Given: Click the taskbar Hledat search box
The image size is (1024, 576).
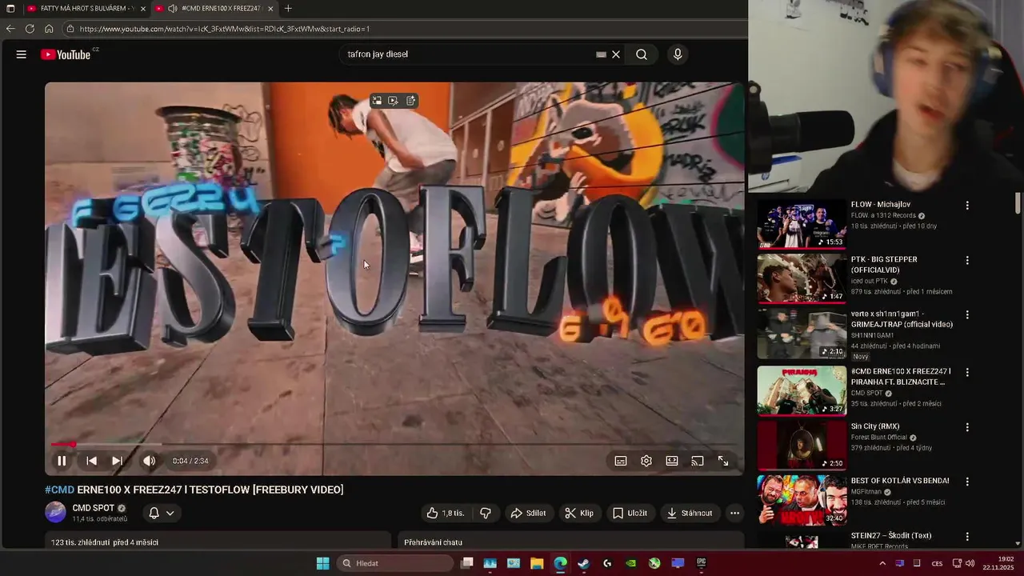Looking at the screenshot, I should [395, 563].
